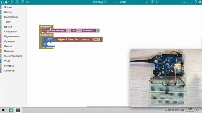Click the если label on if block
Screen dimensions: 202x113
(50, 39)
